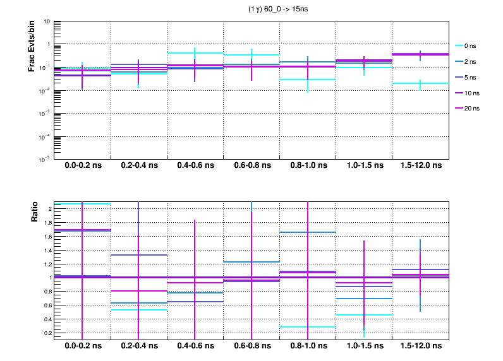Image resolution: width=503 pixels, height=361 pixels.
Task: Select the "0.0-0.2 ns" label under top plot
Action: 82,166
